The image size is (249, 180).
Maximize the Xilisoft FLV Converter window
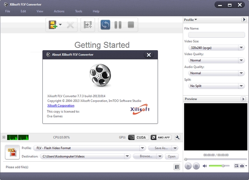coord(230,5)
